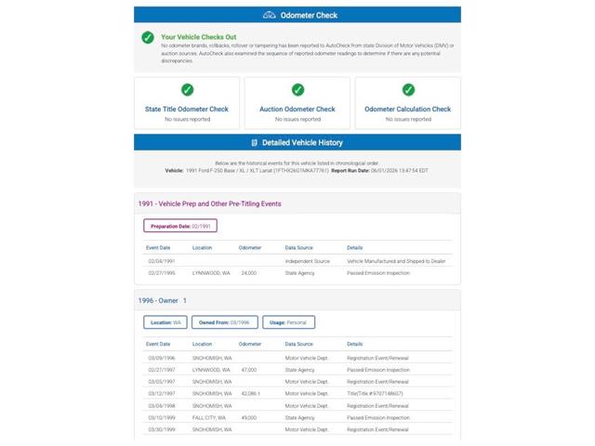The width and height of the screenshot is (595, 446).
Task: Open the Auction Odometer Check card title
Action: point(297,110)
